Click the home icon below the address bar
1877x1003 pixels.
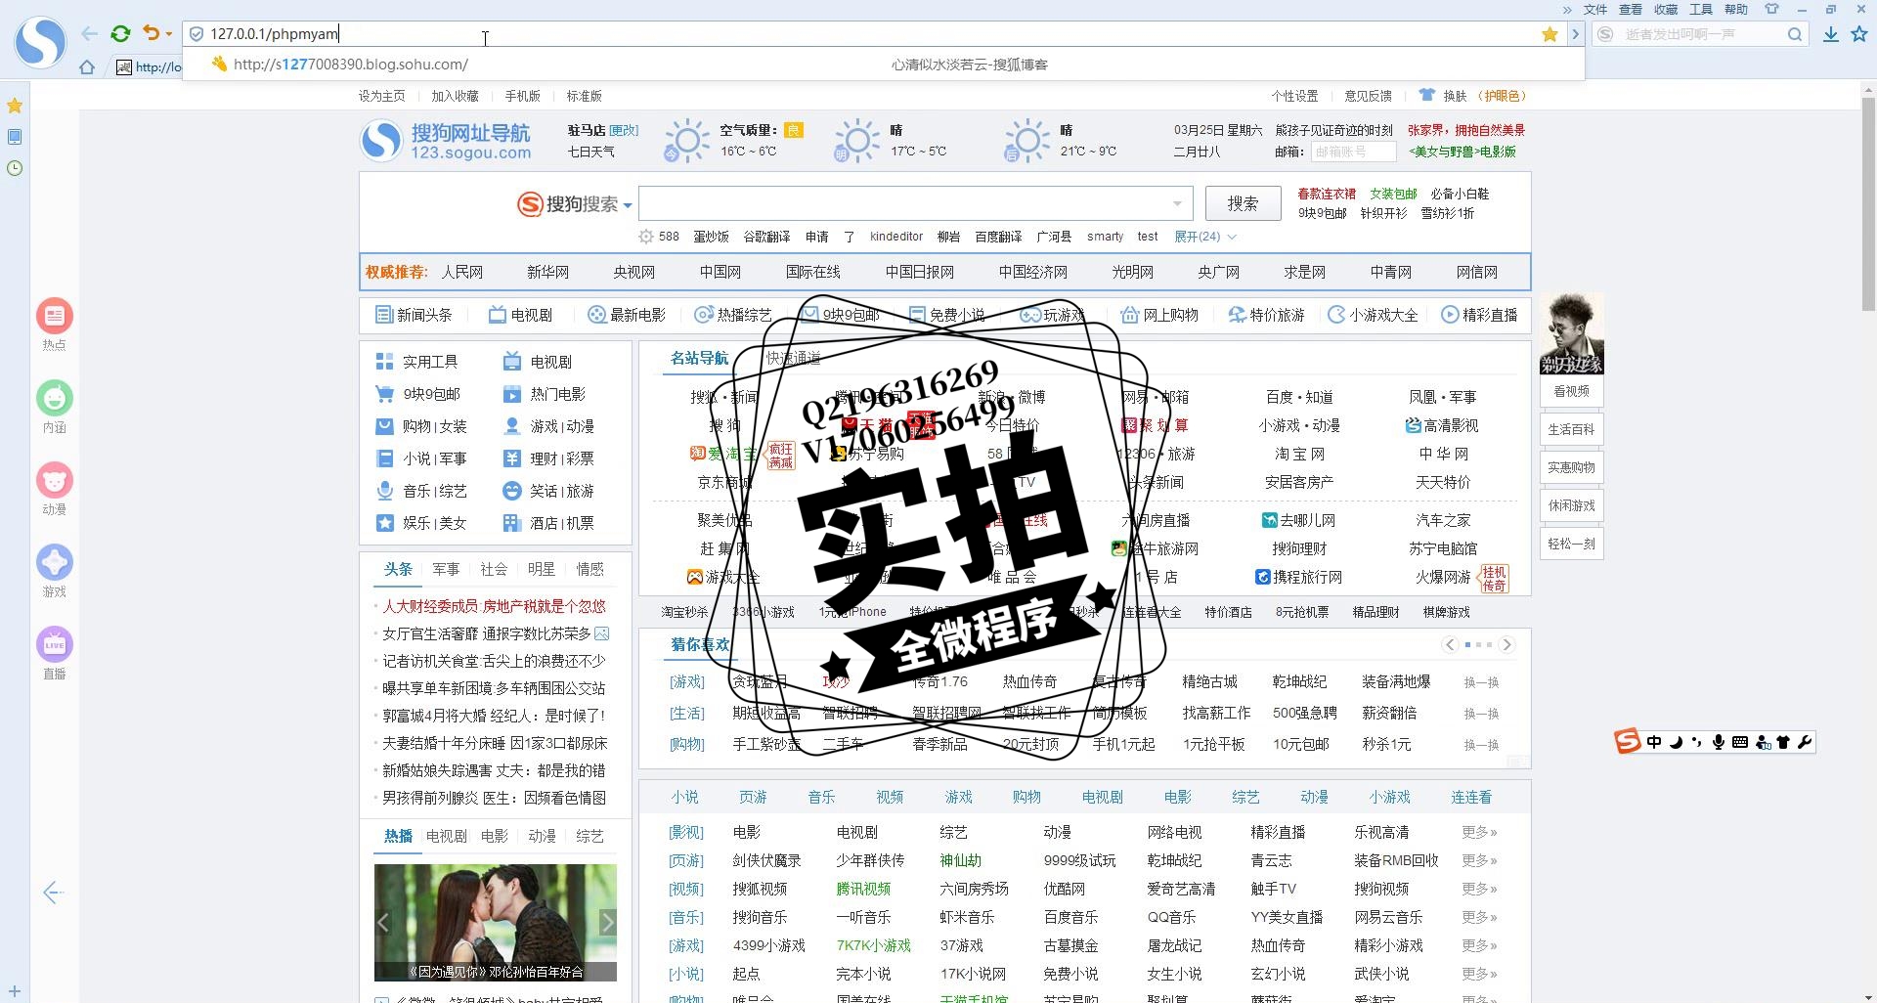point(87,67)
